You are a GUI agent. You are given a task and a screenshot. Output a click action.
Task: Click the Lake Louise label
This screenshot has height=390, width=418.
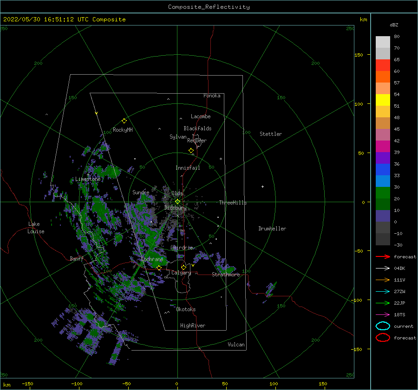point(36,228)
